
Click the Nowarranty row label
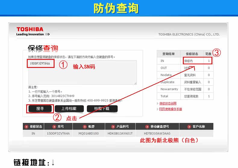[169, 89]
